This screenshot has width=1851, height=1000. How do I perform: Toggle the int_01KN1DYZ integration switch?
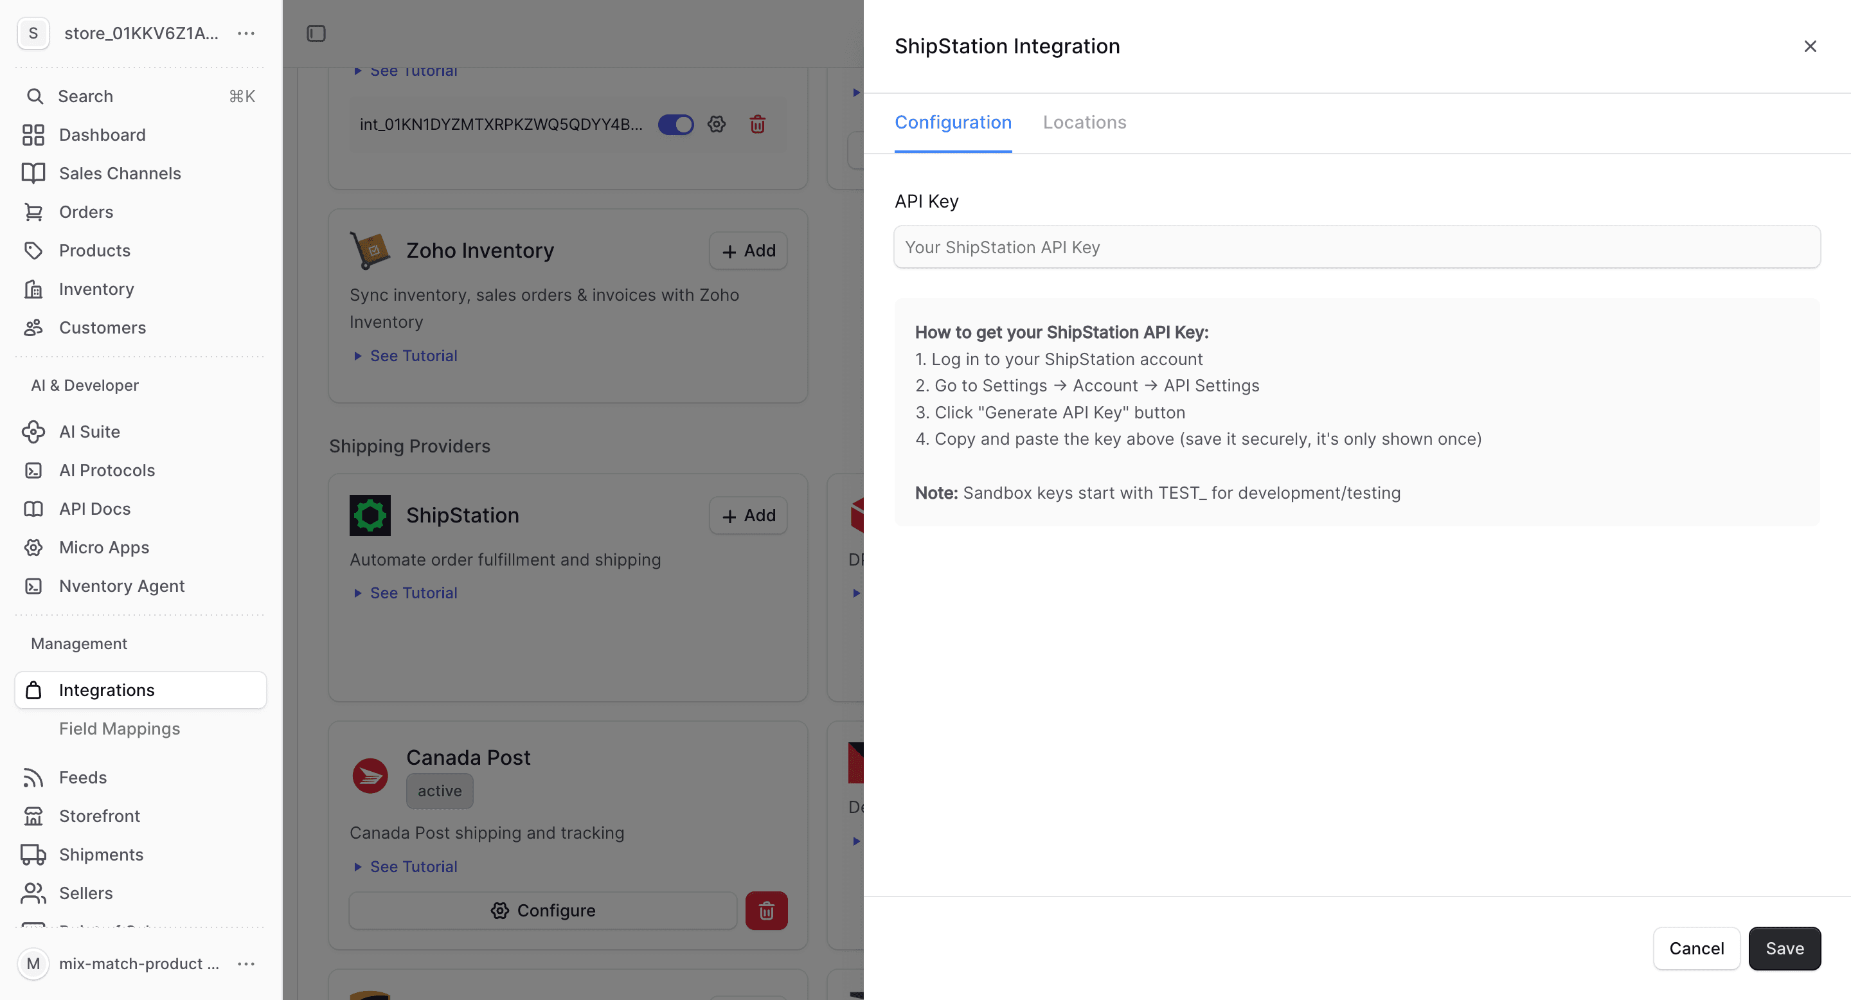tap(675, 124)
